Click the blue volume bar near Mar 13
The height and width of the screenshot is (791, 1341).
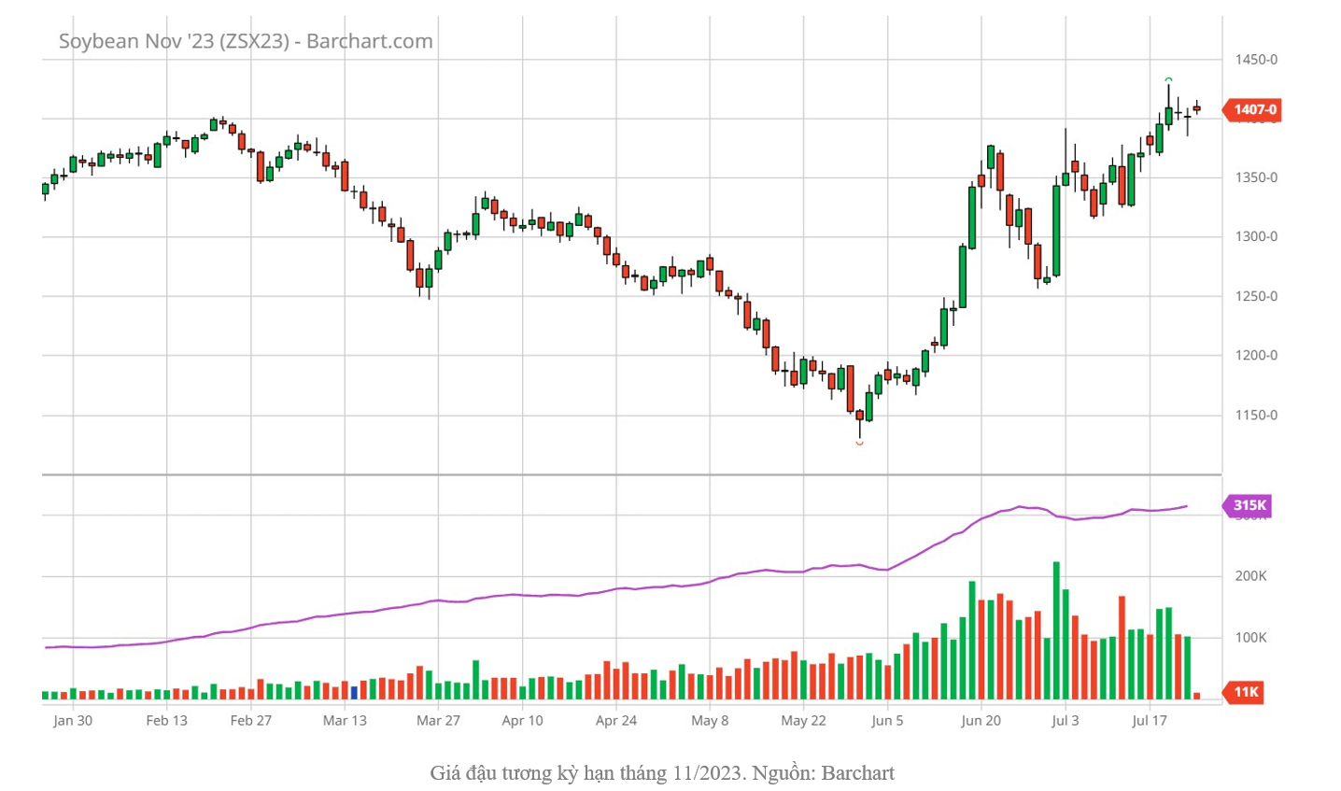(x=354, y=692)
